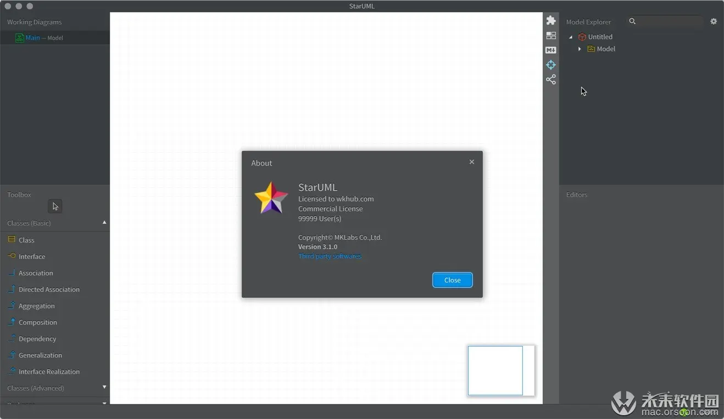Activate the Dependency tool icon
This screenshot has width=724, height=419.
point(12,338)
